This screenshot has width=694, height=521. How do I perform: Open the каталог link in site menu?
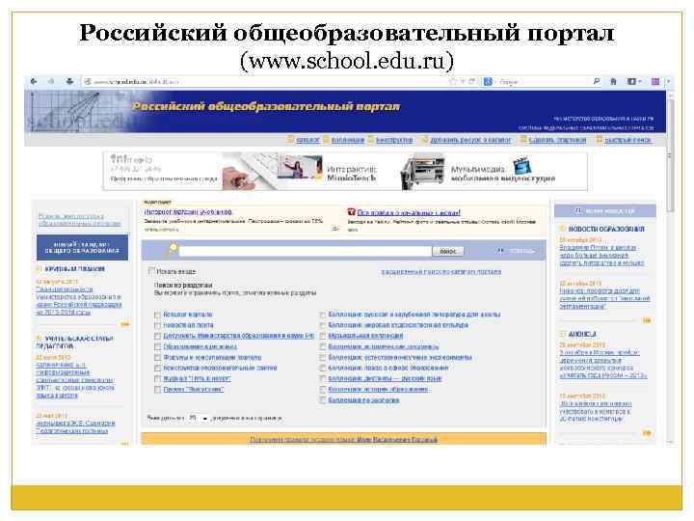tap(307, 140)
